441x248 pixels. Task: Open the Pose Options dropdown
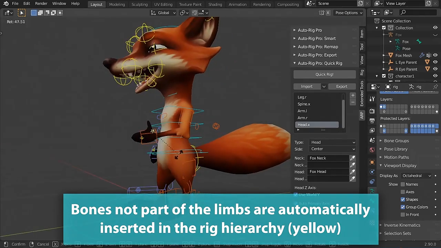[x=349, y=13]
